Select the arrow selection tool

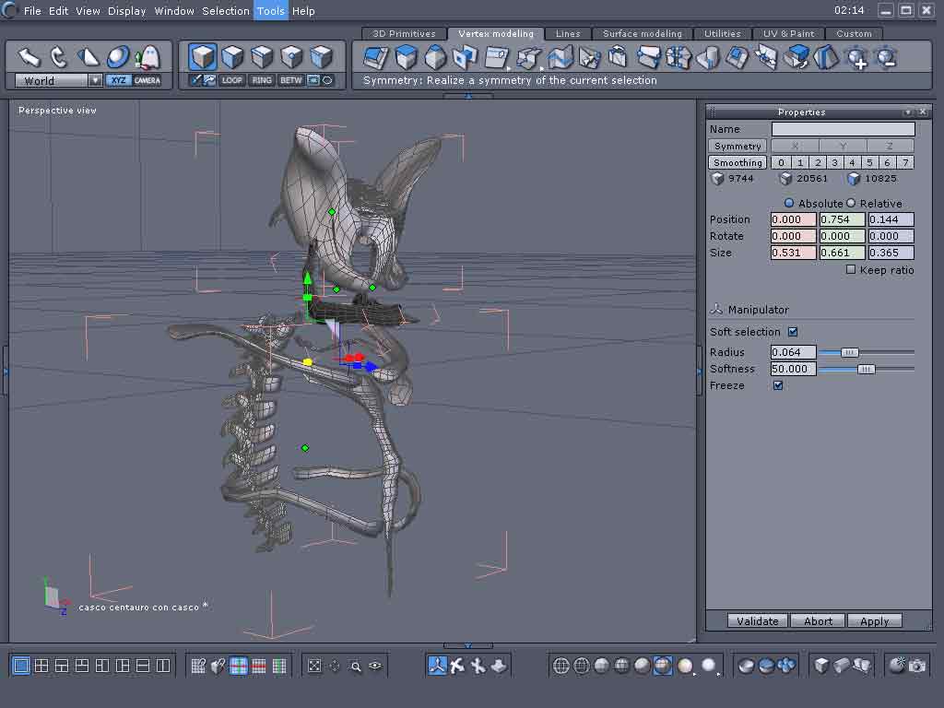29,57
